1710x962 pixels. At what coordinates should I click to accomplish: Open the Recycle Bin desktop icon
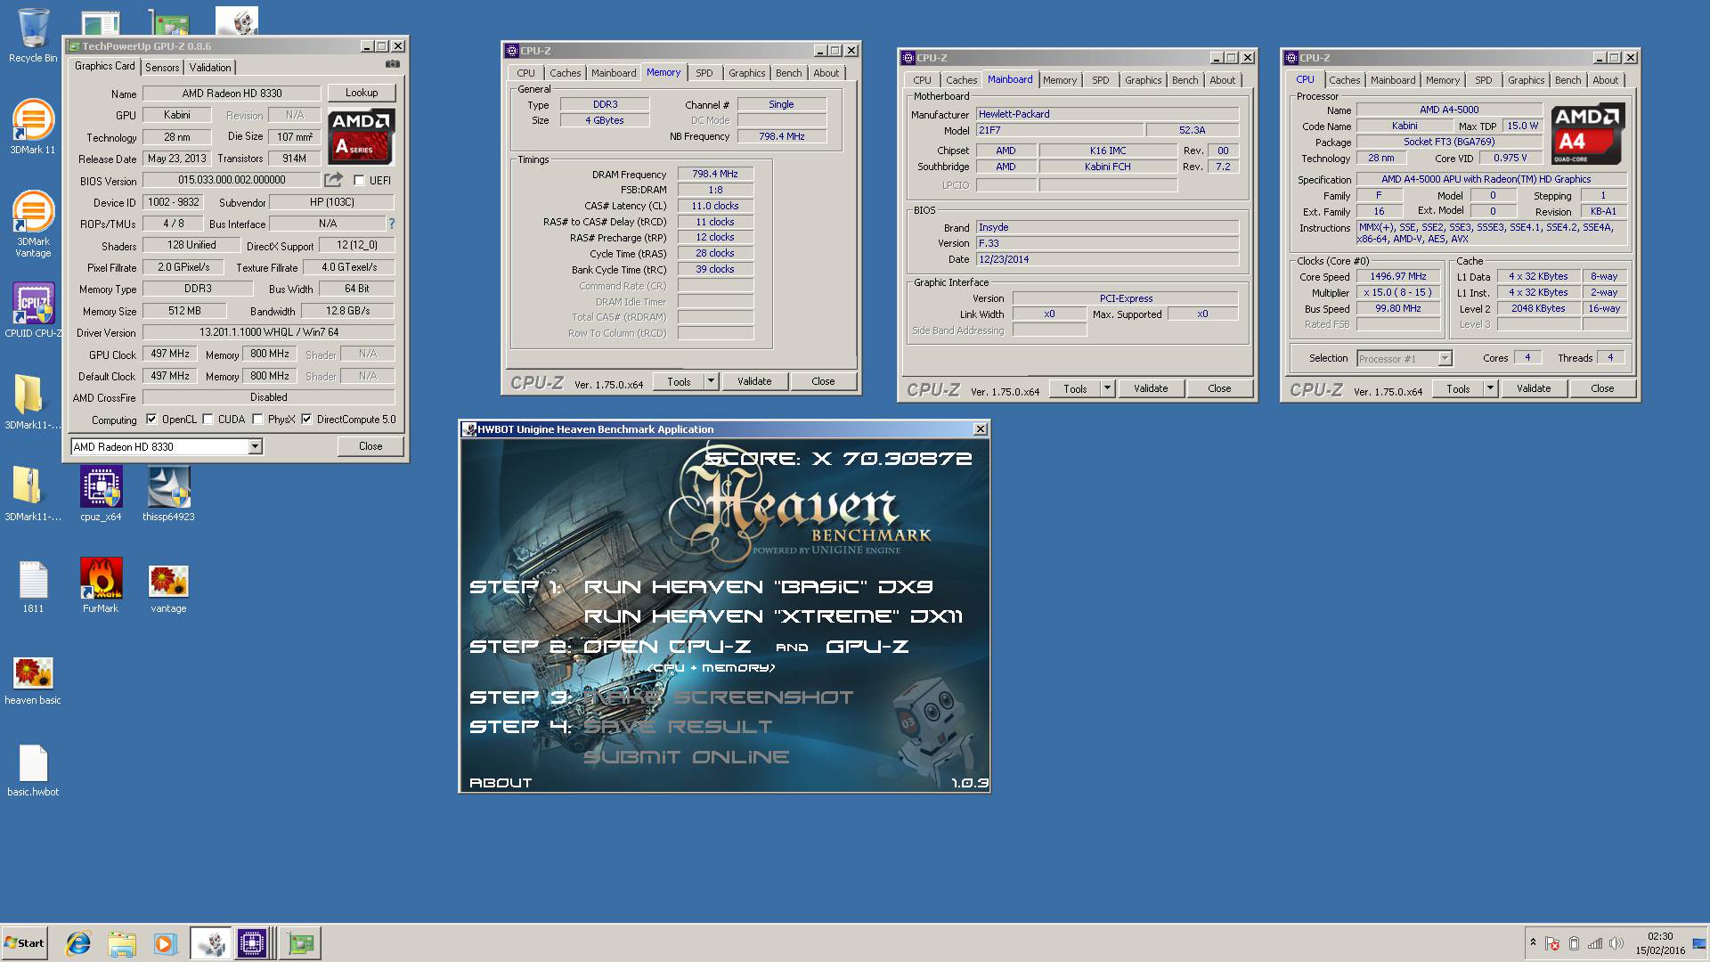[x=33, y=36]
